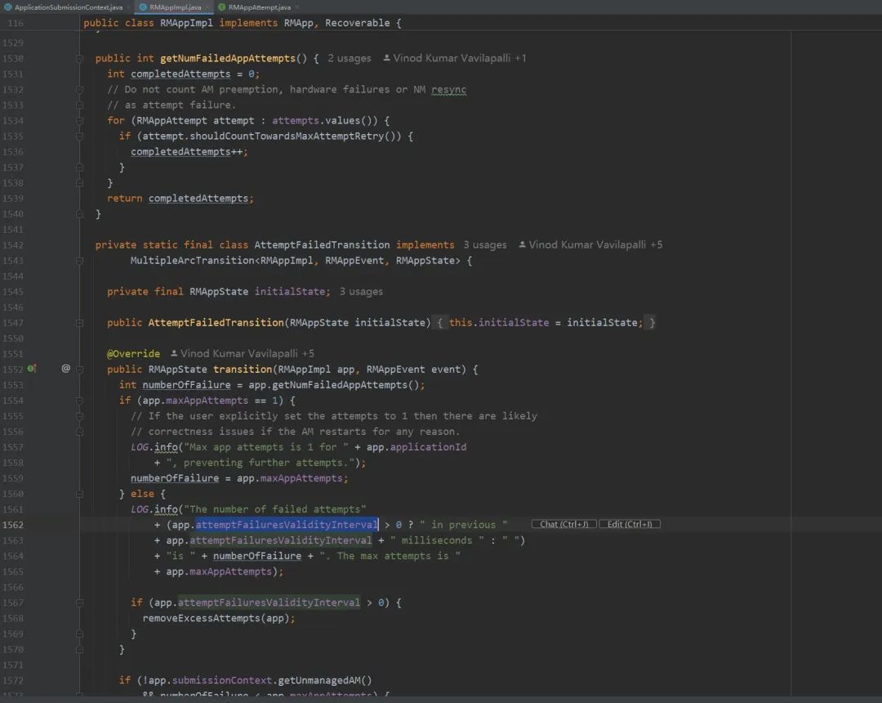Collapse the if block at line 1535
The image size is (882, 703).
pyautogui.click(x=79, y=137)
